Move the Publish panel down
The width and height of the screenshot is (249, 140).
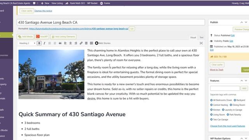(246, 23)
